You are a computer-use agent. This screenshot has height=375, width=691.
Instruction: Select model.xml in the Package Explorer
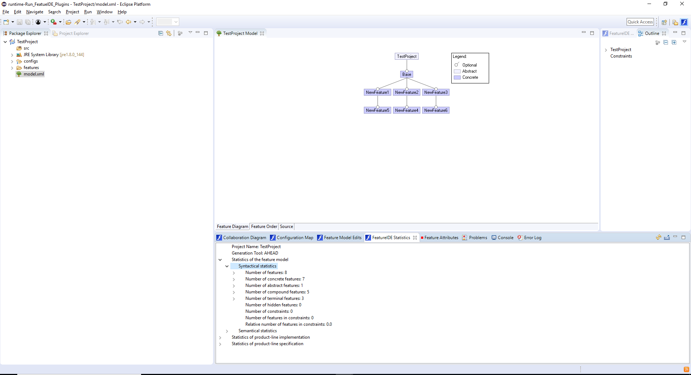(x=33, y=74)
